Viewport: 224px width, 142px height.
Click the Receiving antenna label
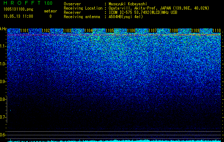click(82, 17)
